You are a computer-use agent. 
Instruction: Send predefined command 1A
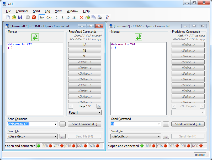click(85, 45)
